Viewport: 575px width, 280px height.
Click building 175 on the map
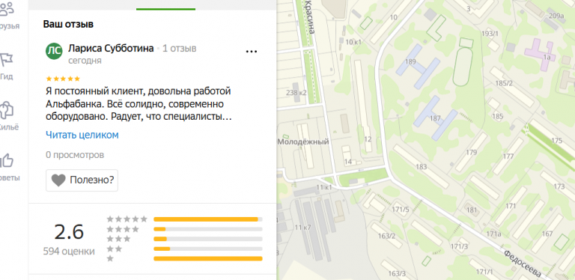point(557,141)
